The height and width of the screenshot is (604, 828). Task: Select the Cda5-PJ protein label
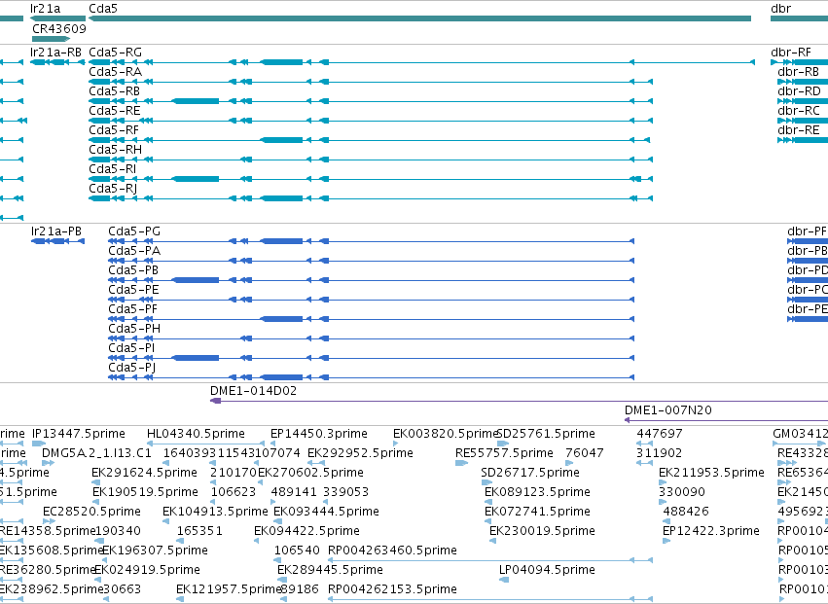click(132, 368)
